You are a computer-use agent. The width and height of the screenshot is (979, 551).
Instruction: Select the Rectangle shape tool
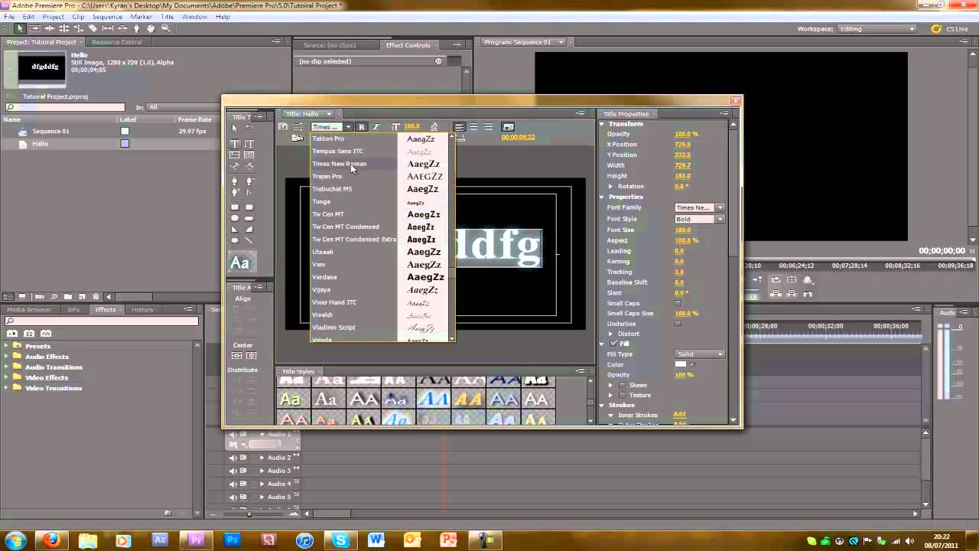click(235, 207)
